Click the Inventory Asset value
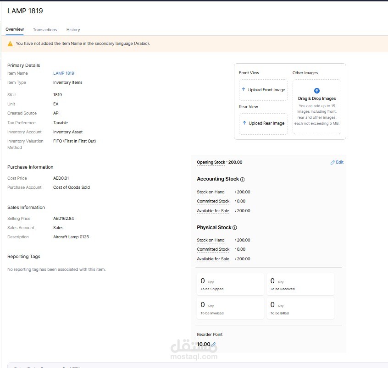This screenshot has width=388, height=368. [x=68, y=132]
